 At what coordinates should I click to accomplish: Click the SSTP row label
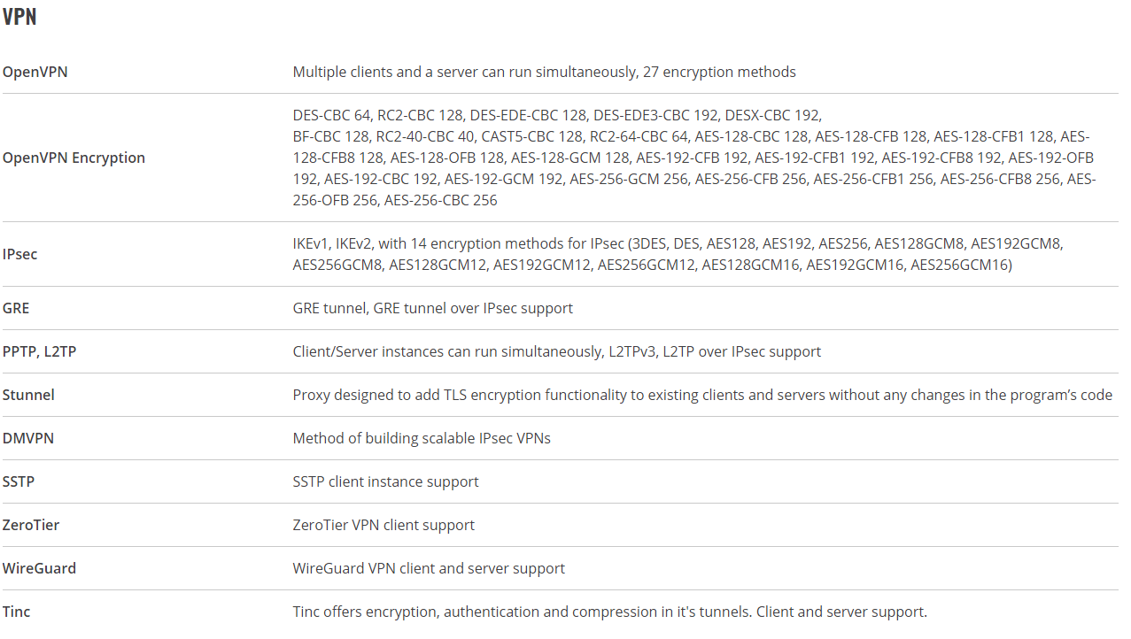[x=19, y=481]
